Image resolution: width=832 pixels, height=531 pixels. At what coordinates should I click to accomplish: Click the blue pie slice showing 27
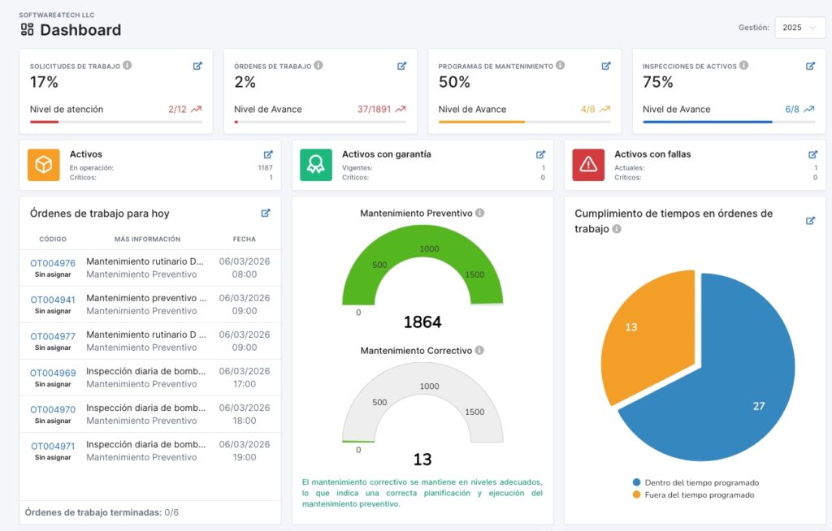click(x=731, y=382)
